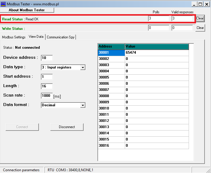Click RTU COM3 : 38400,8,NONE,1 status text
211x173 pixels.
70,170
